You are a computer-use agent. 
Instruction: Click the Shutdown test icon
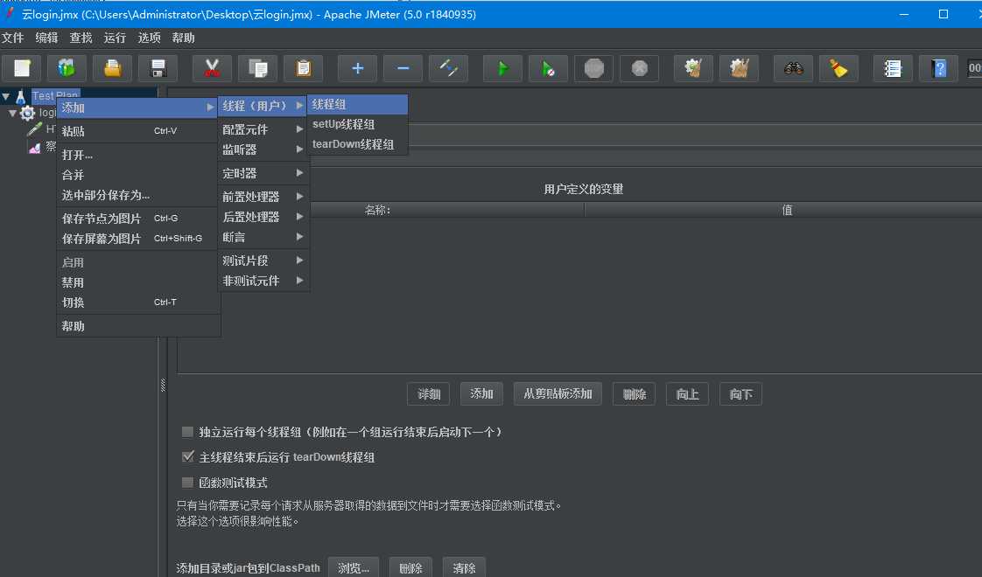pyautogui.click(x=640, y=67)
